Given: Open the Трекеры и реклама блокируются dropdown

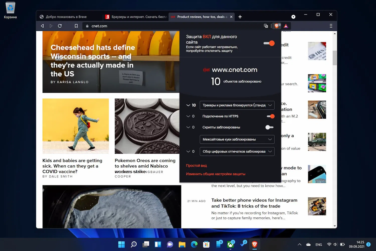Looking at the screenshot, I should click(x=237, y=105).
